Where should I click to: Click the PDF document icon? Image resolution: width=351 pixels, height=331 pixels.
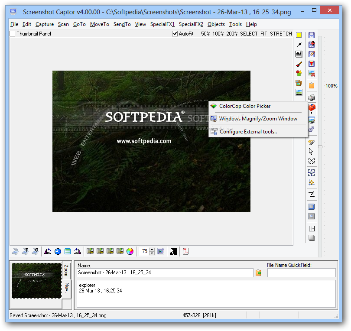(x=186, y=251)
